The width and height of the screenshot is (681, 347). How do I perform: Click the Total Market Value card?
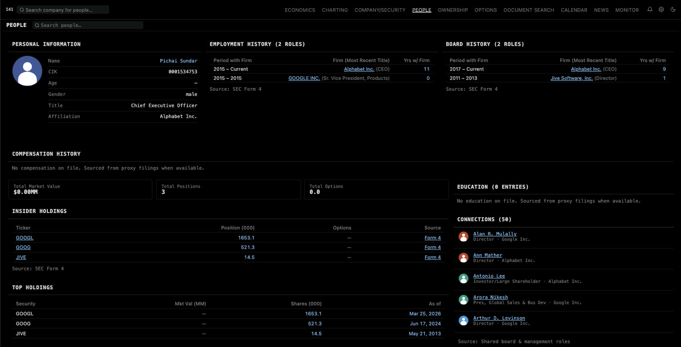pyautogui.click(x=80, y=189)
